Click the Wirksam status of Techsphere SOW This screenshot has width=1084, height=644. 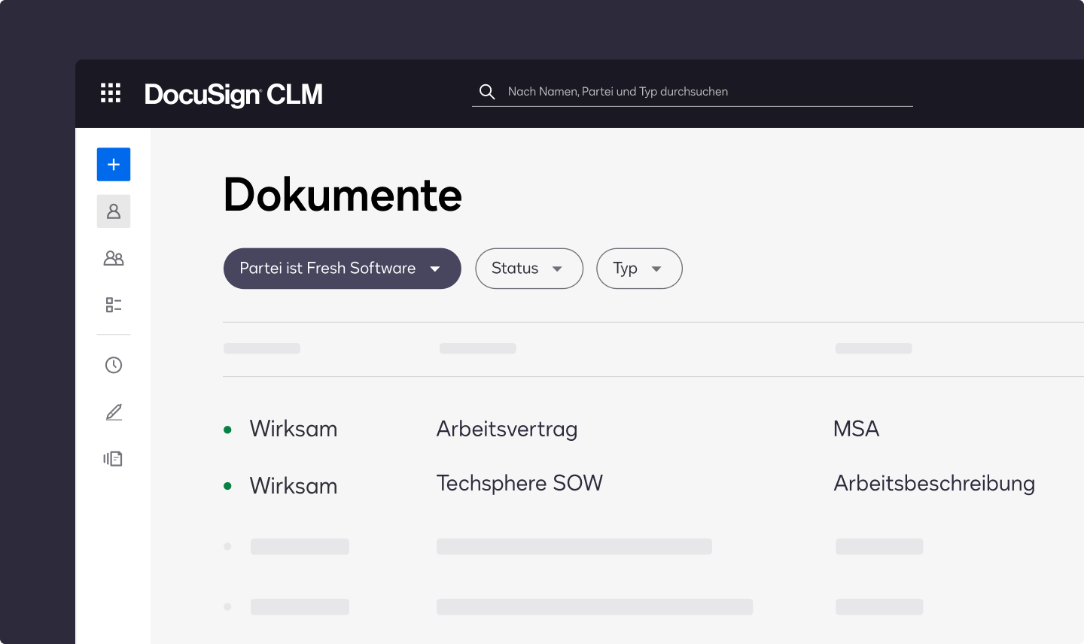tap(293, 486)
